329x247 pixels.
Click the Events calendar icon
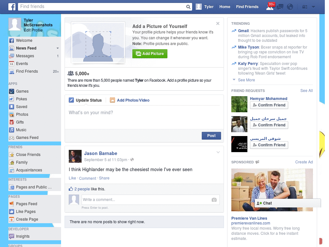point(12,64)
